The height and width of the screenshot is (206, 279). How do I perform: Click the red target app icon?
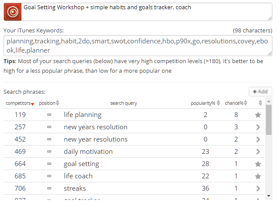[12, 12]
